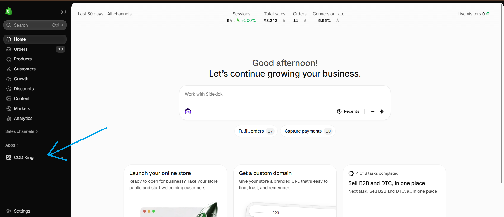Open the COD King app

point(35,157)
